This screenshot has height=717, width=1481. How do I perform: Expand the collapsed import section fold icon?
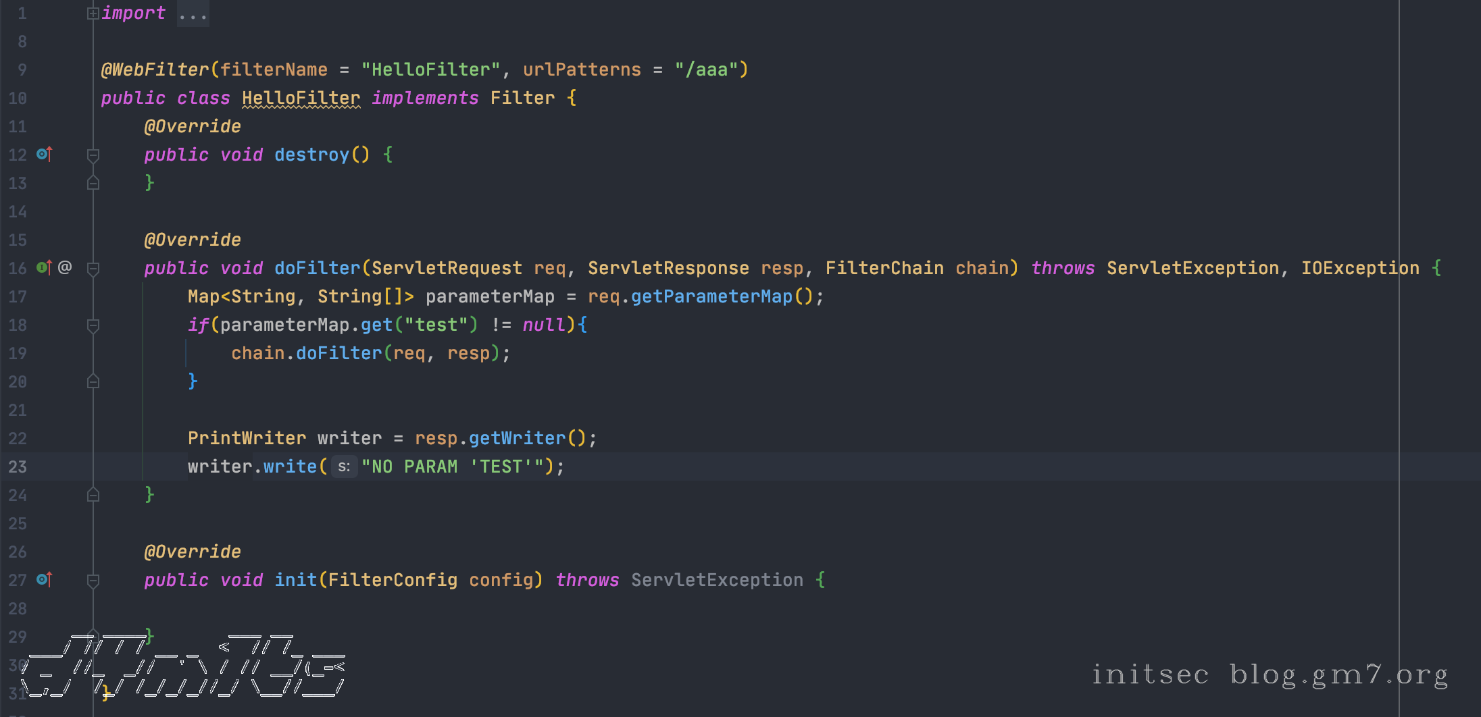click(93, 14)
